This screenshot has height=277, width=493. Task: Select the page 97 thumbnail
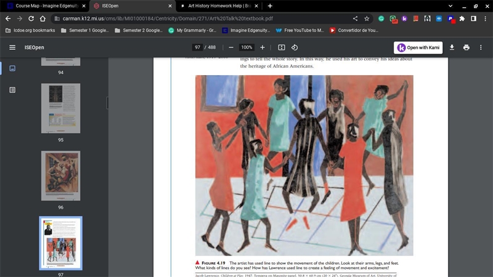(x=60, y=243)
